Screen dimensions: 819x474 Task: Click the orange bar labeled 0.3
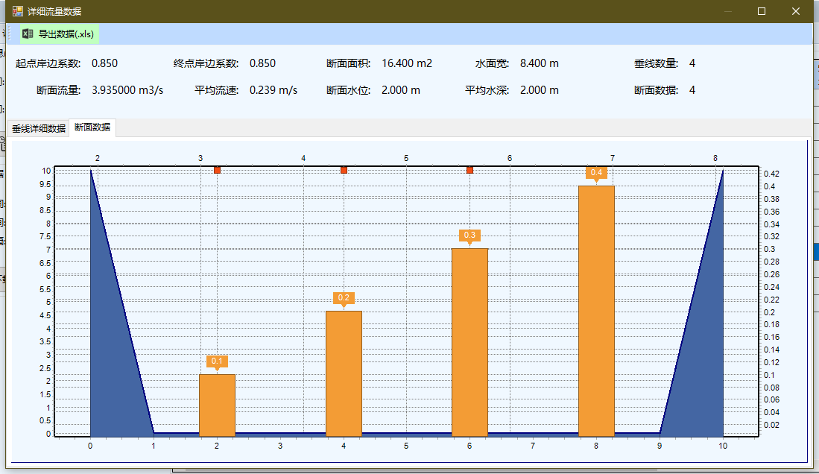pos(469,342)
